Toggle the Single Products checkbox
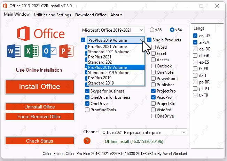227x161 pixels. click(x=149, y=40)
